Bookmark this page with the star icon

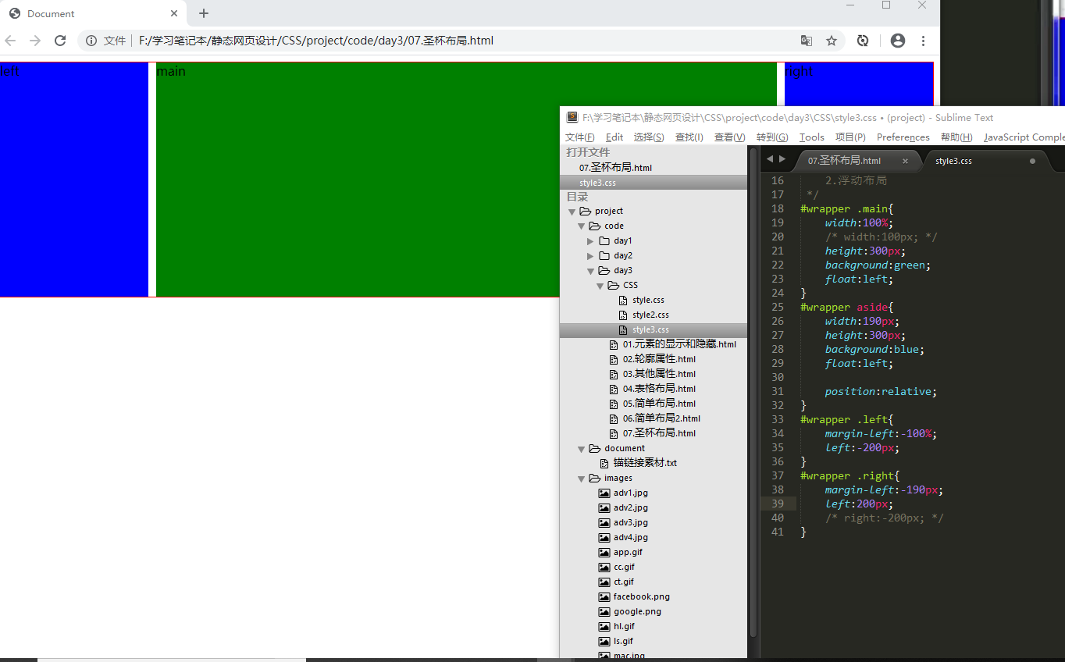click(x=832, y=41)
